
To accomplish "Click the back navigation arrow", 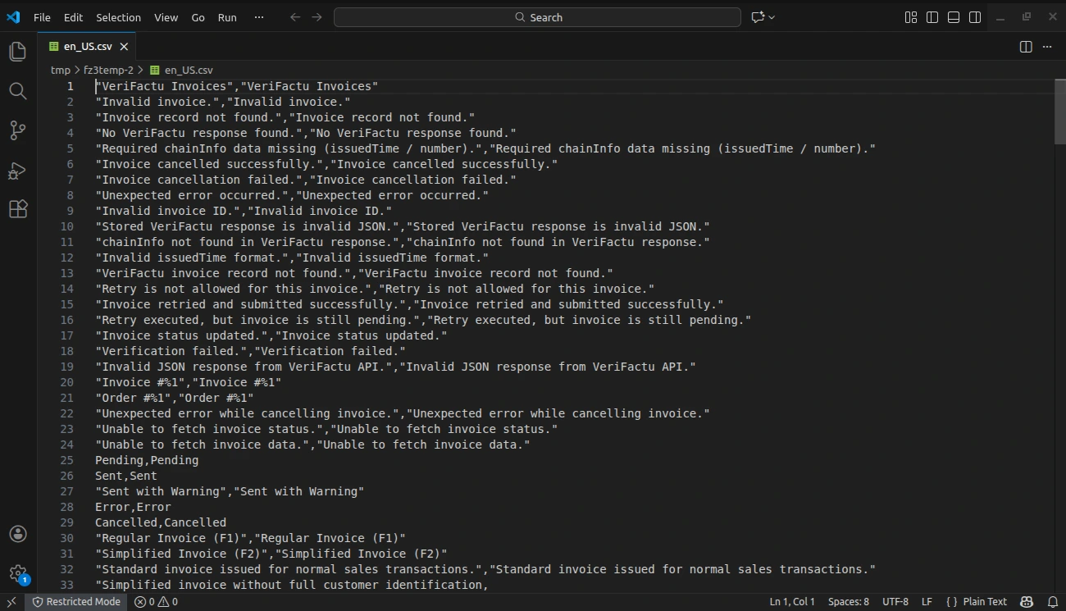I will (x=295, y=16).
